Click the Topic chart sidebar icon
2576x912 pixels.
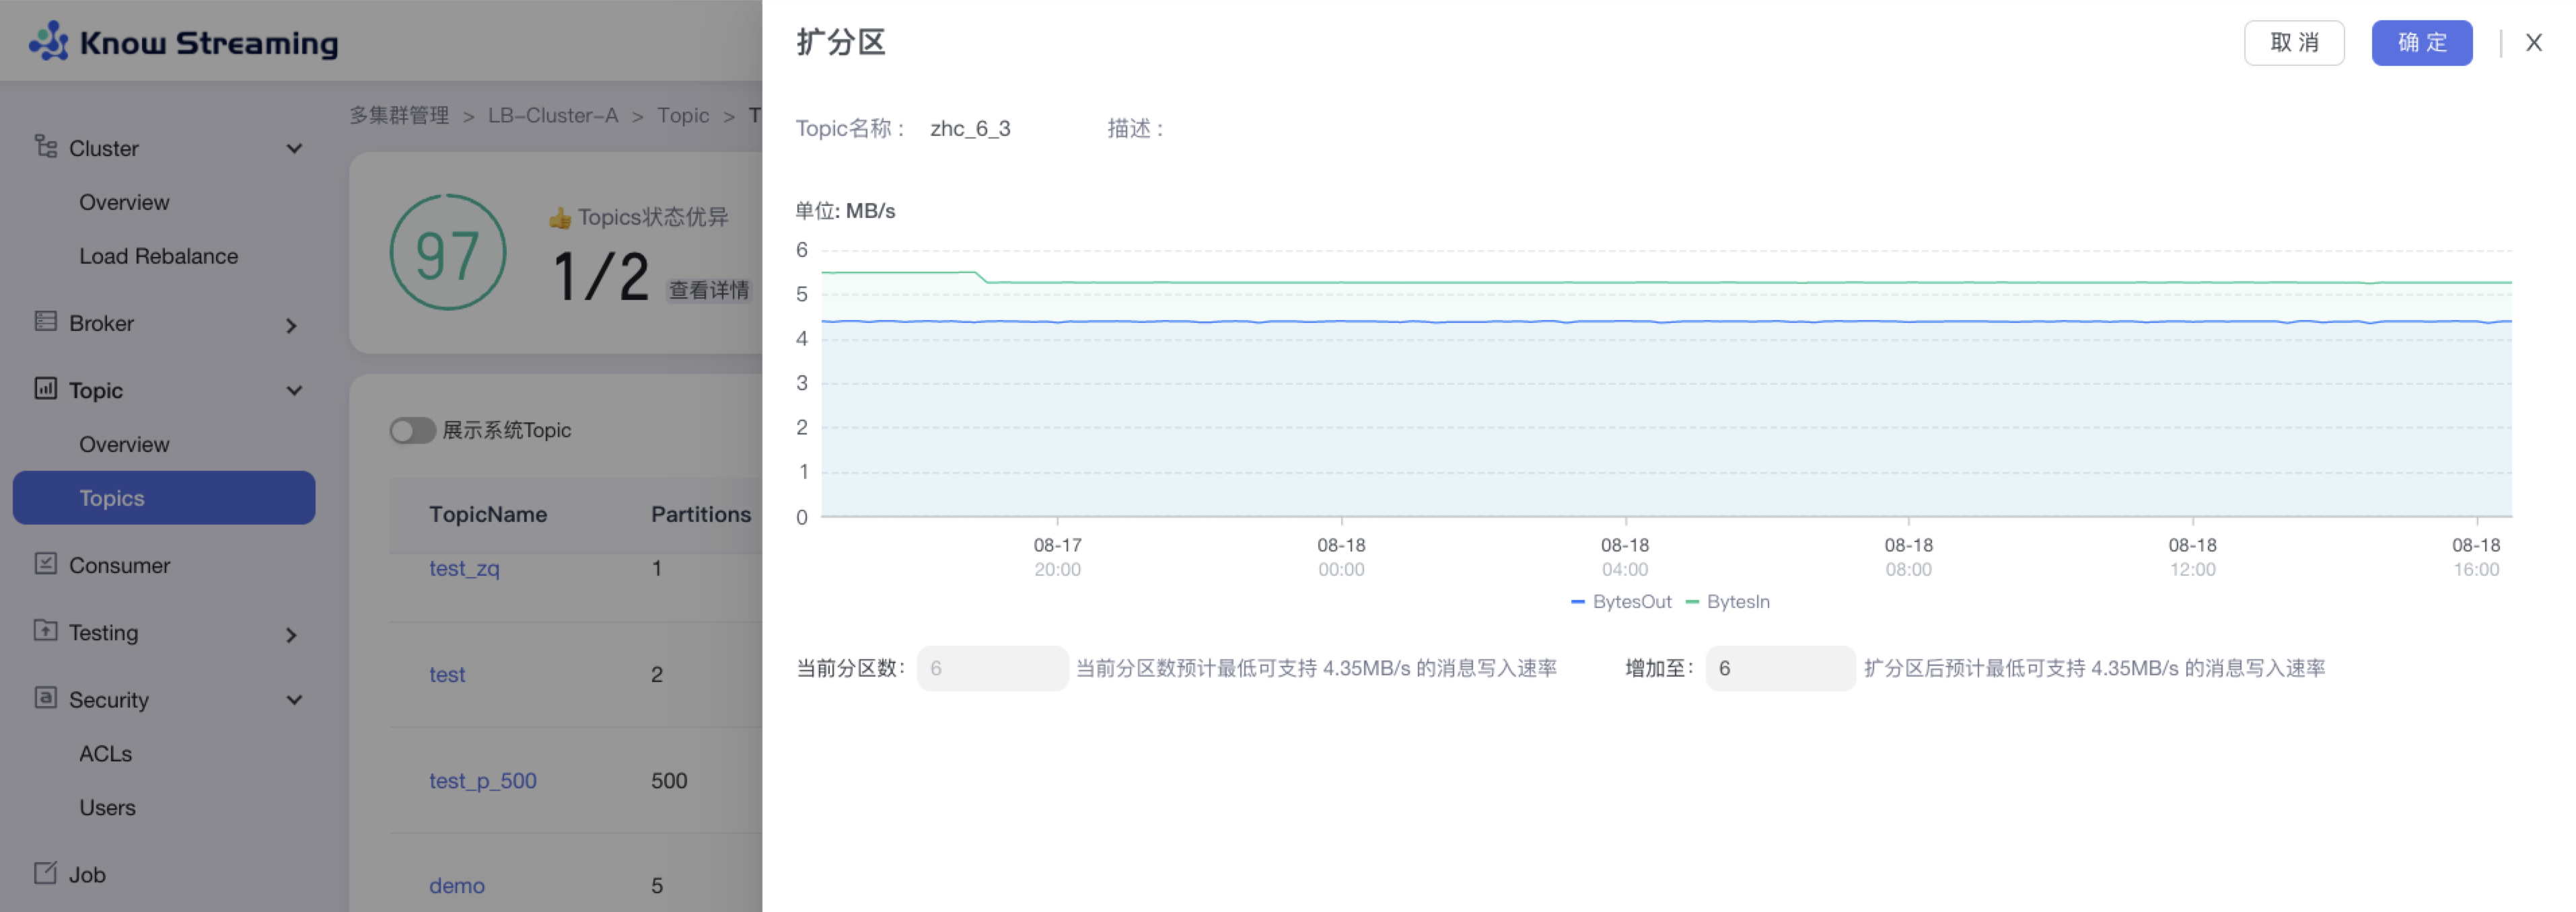(x=45, y=389)
